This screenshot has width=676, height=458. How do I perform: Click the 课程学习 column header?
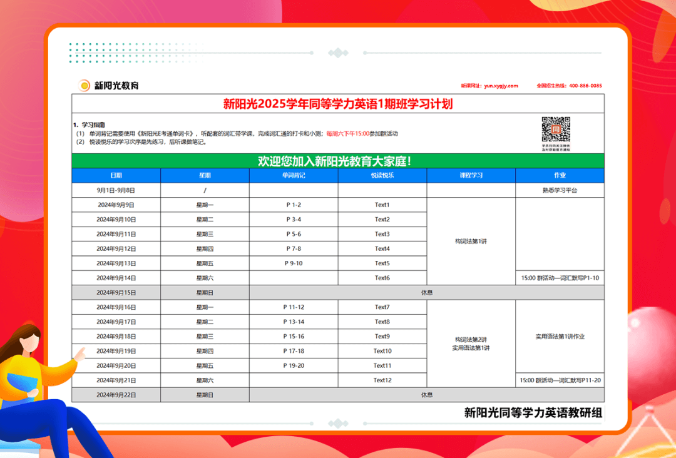[471, 175]
